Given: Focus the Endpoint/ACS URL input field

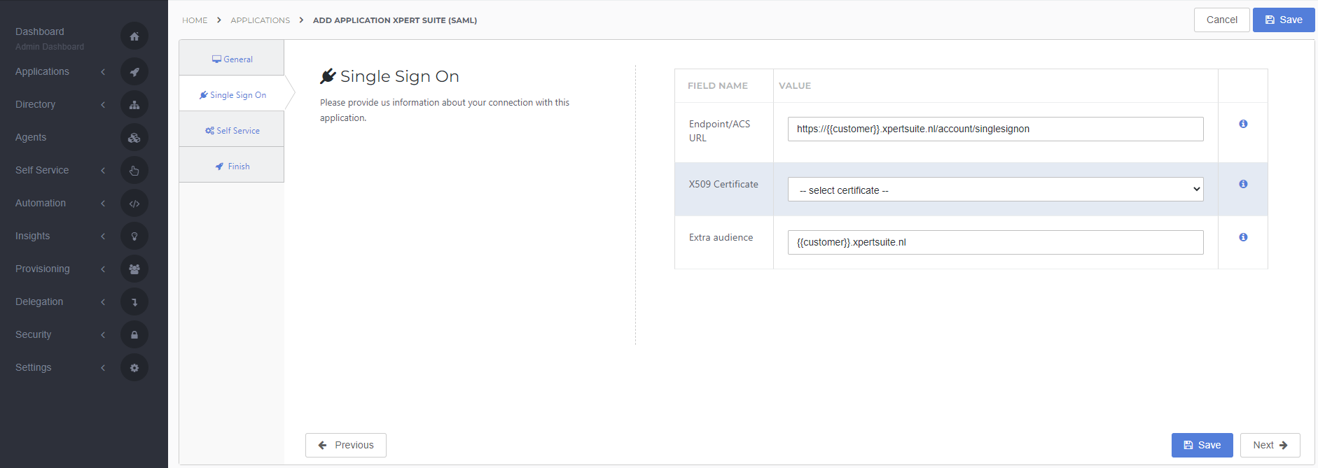Looking at the screenshot, I should [995, 129].
